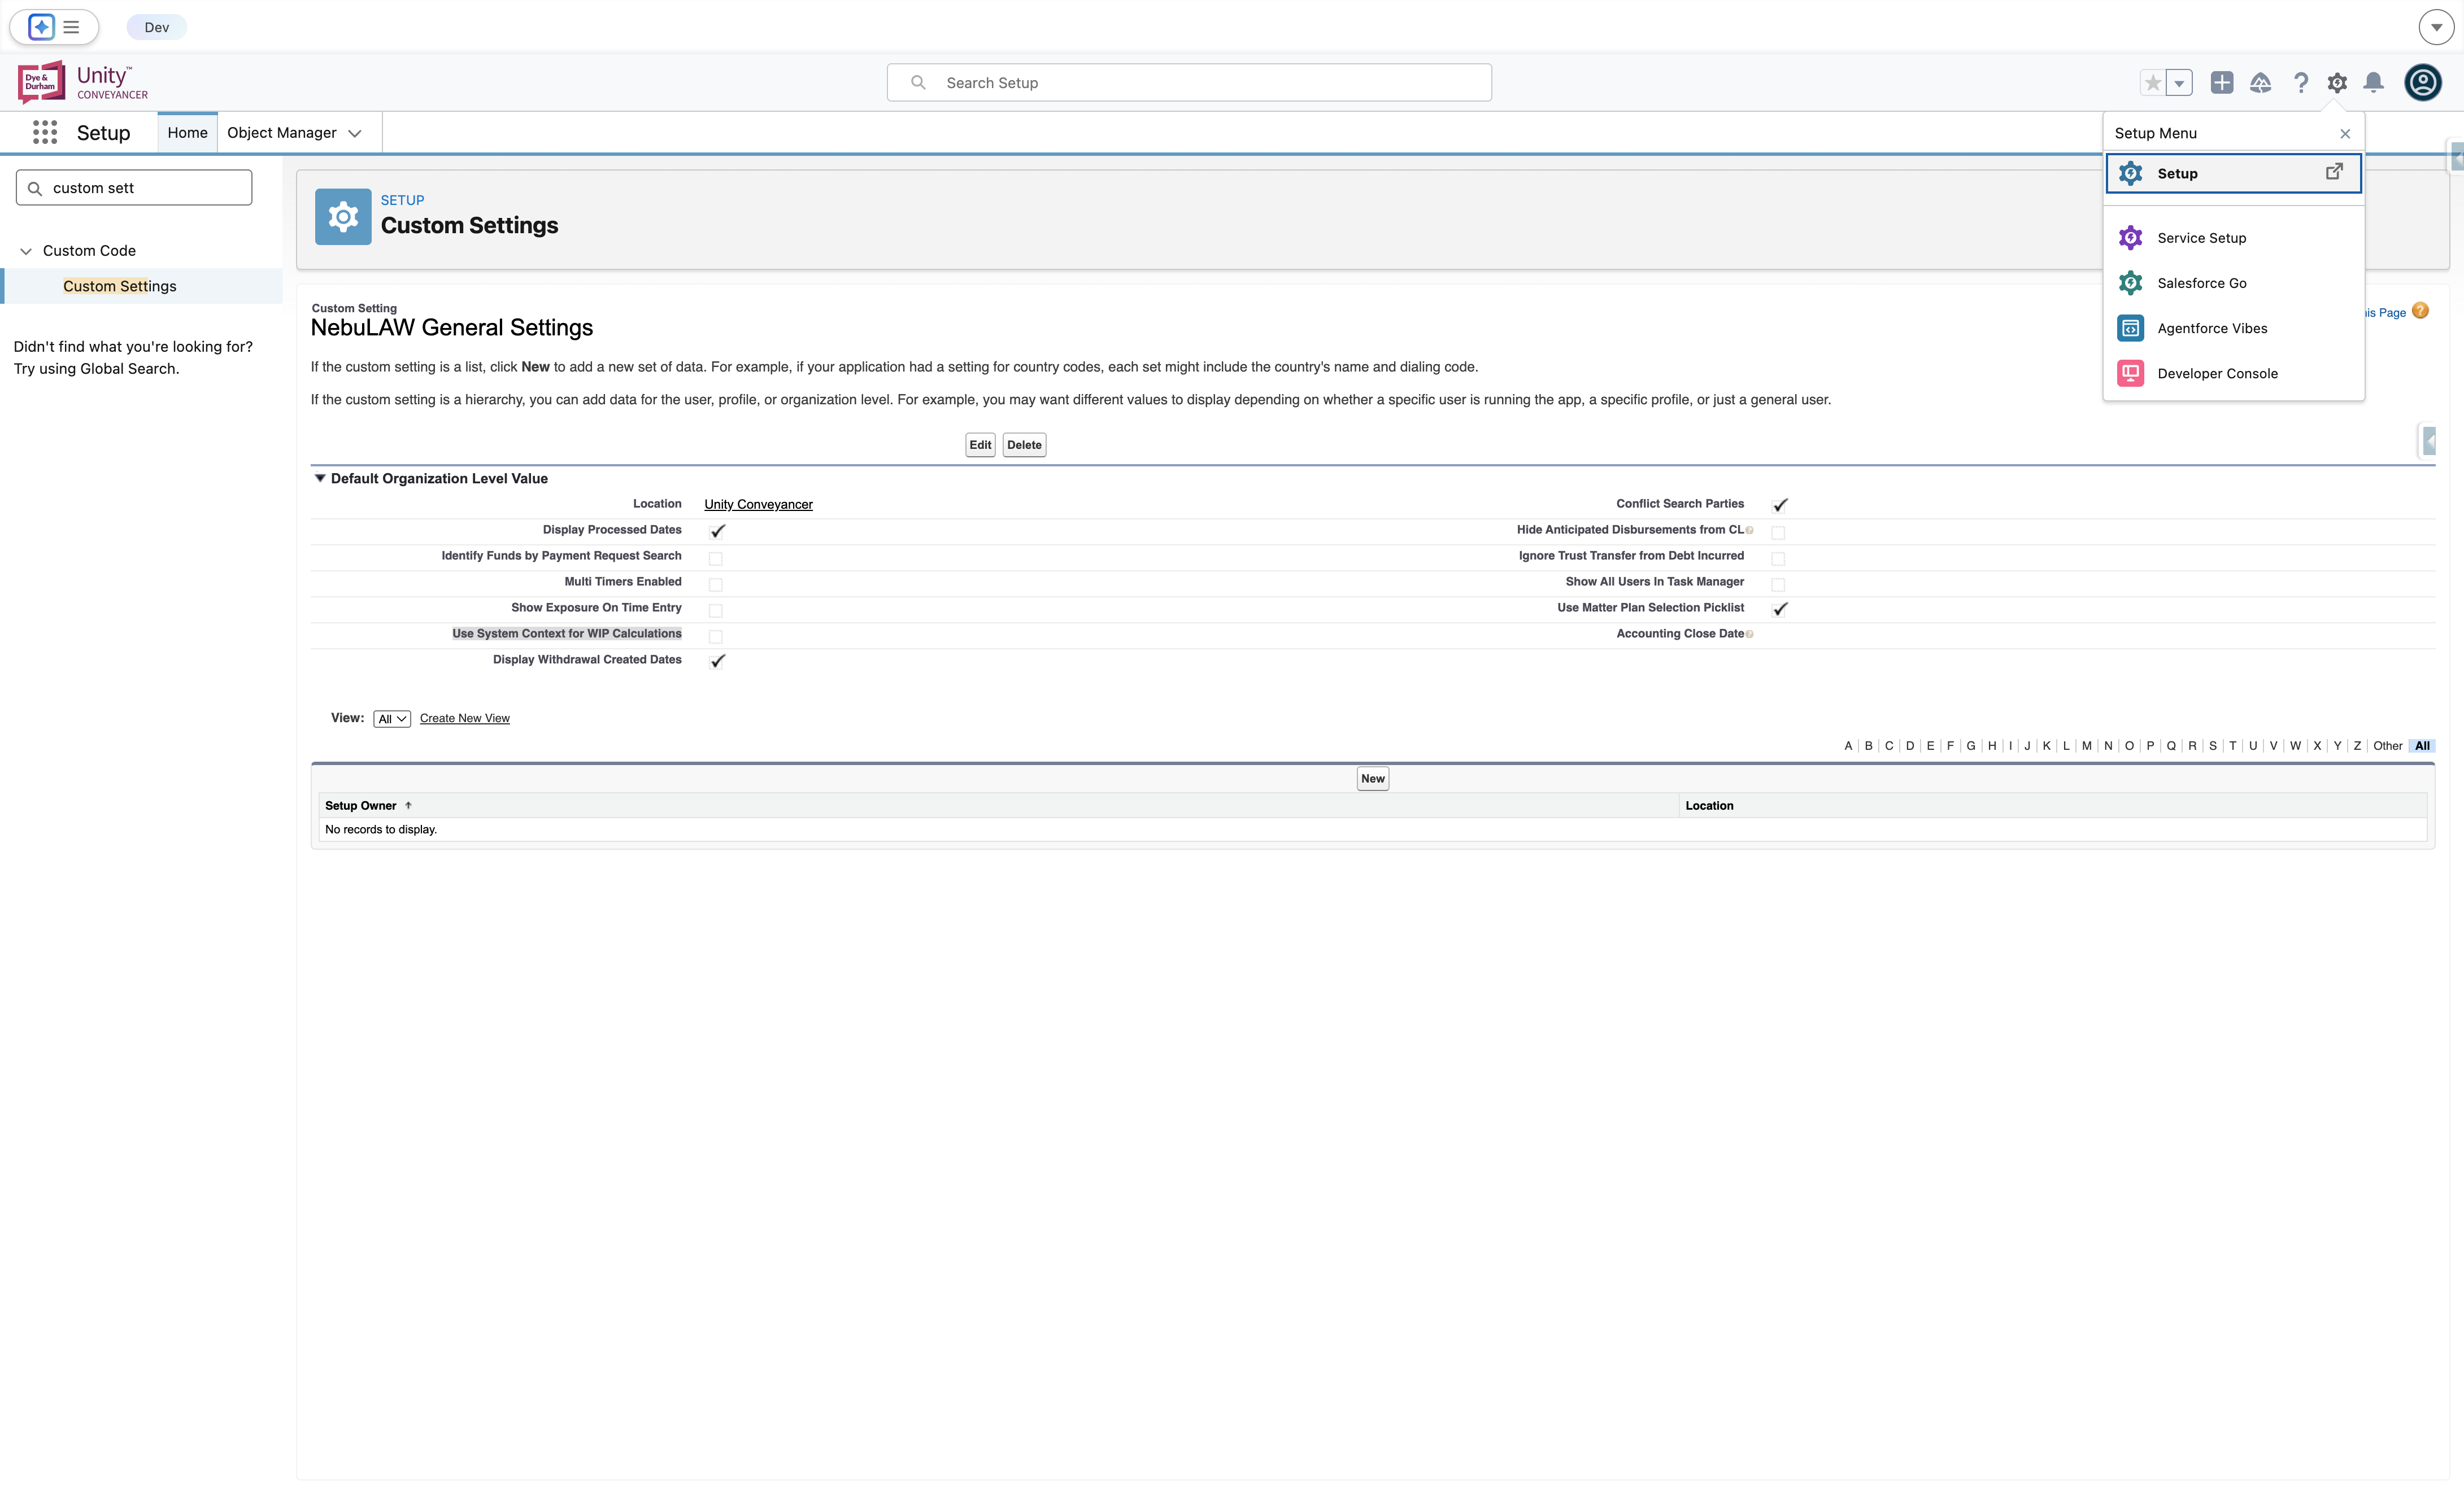Open the Unity Conveyancer location link

pyautogui.click(x=758, y=505)
